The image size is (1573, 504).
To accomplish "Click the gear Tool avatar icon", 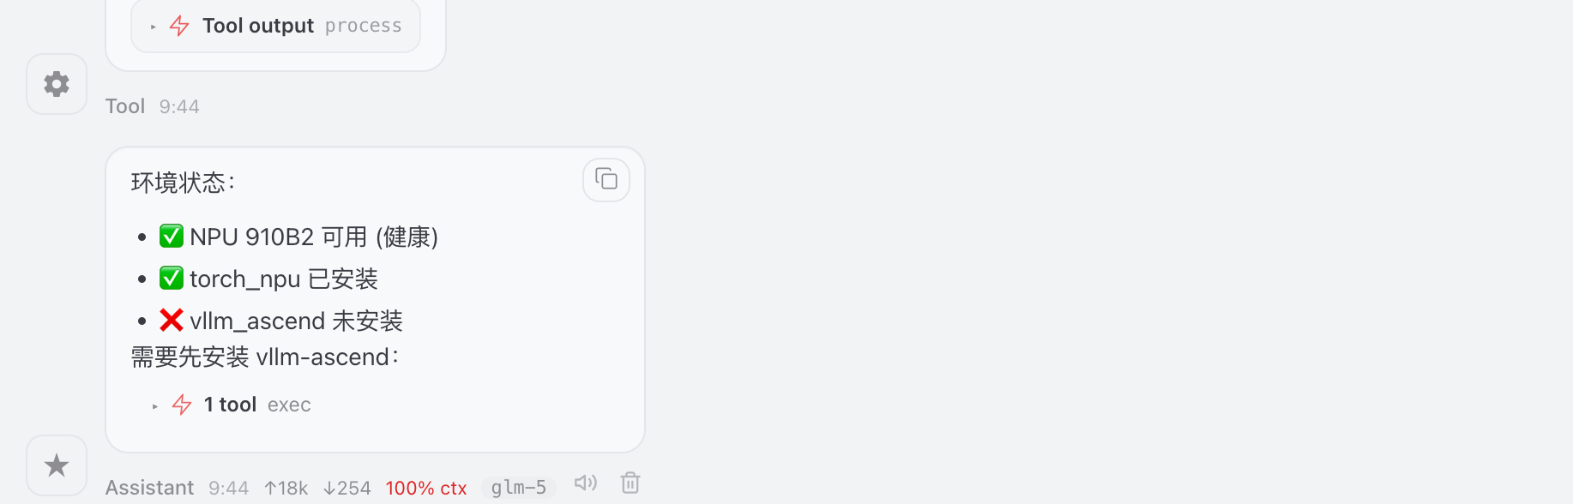I will 57,84.
